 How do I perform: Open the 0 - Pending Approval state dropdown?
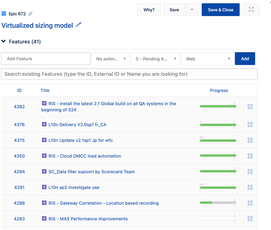[x=155, y=59]
